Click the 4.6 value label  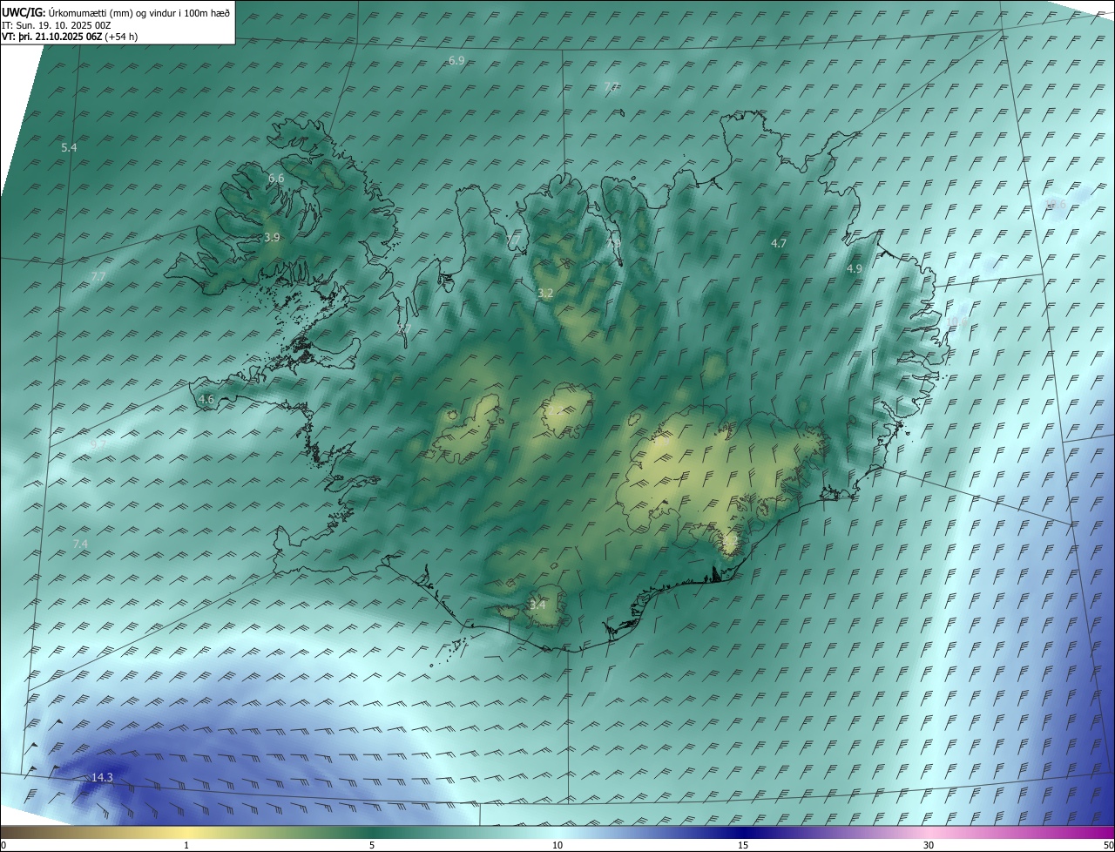206,400
